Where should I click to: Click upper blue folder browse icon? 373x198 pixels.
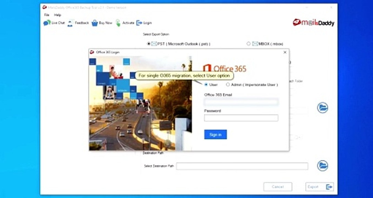[x=322, y=108]
